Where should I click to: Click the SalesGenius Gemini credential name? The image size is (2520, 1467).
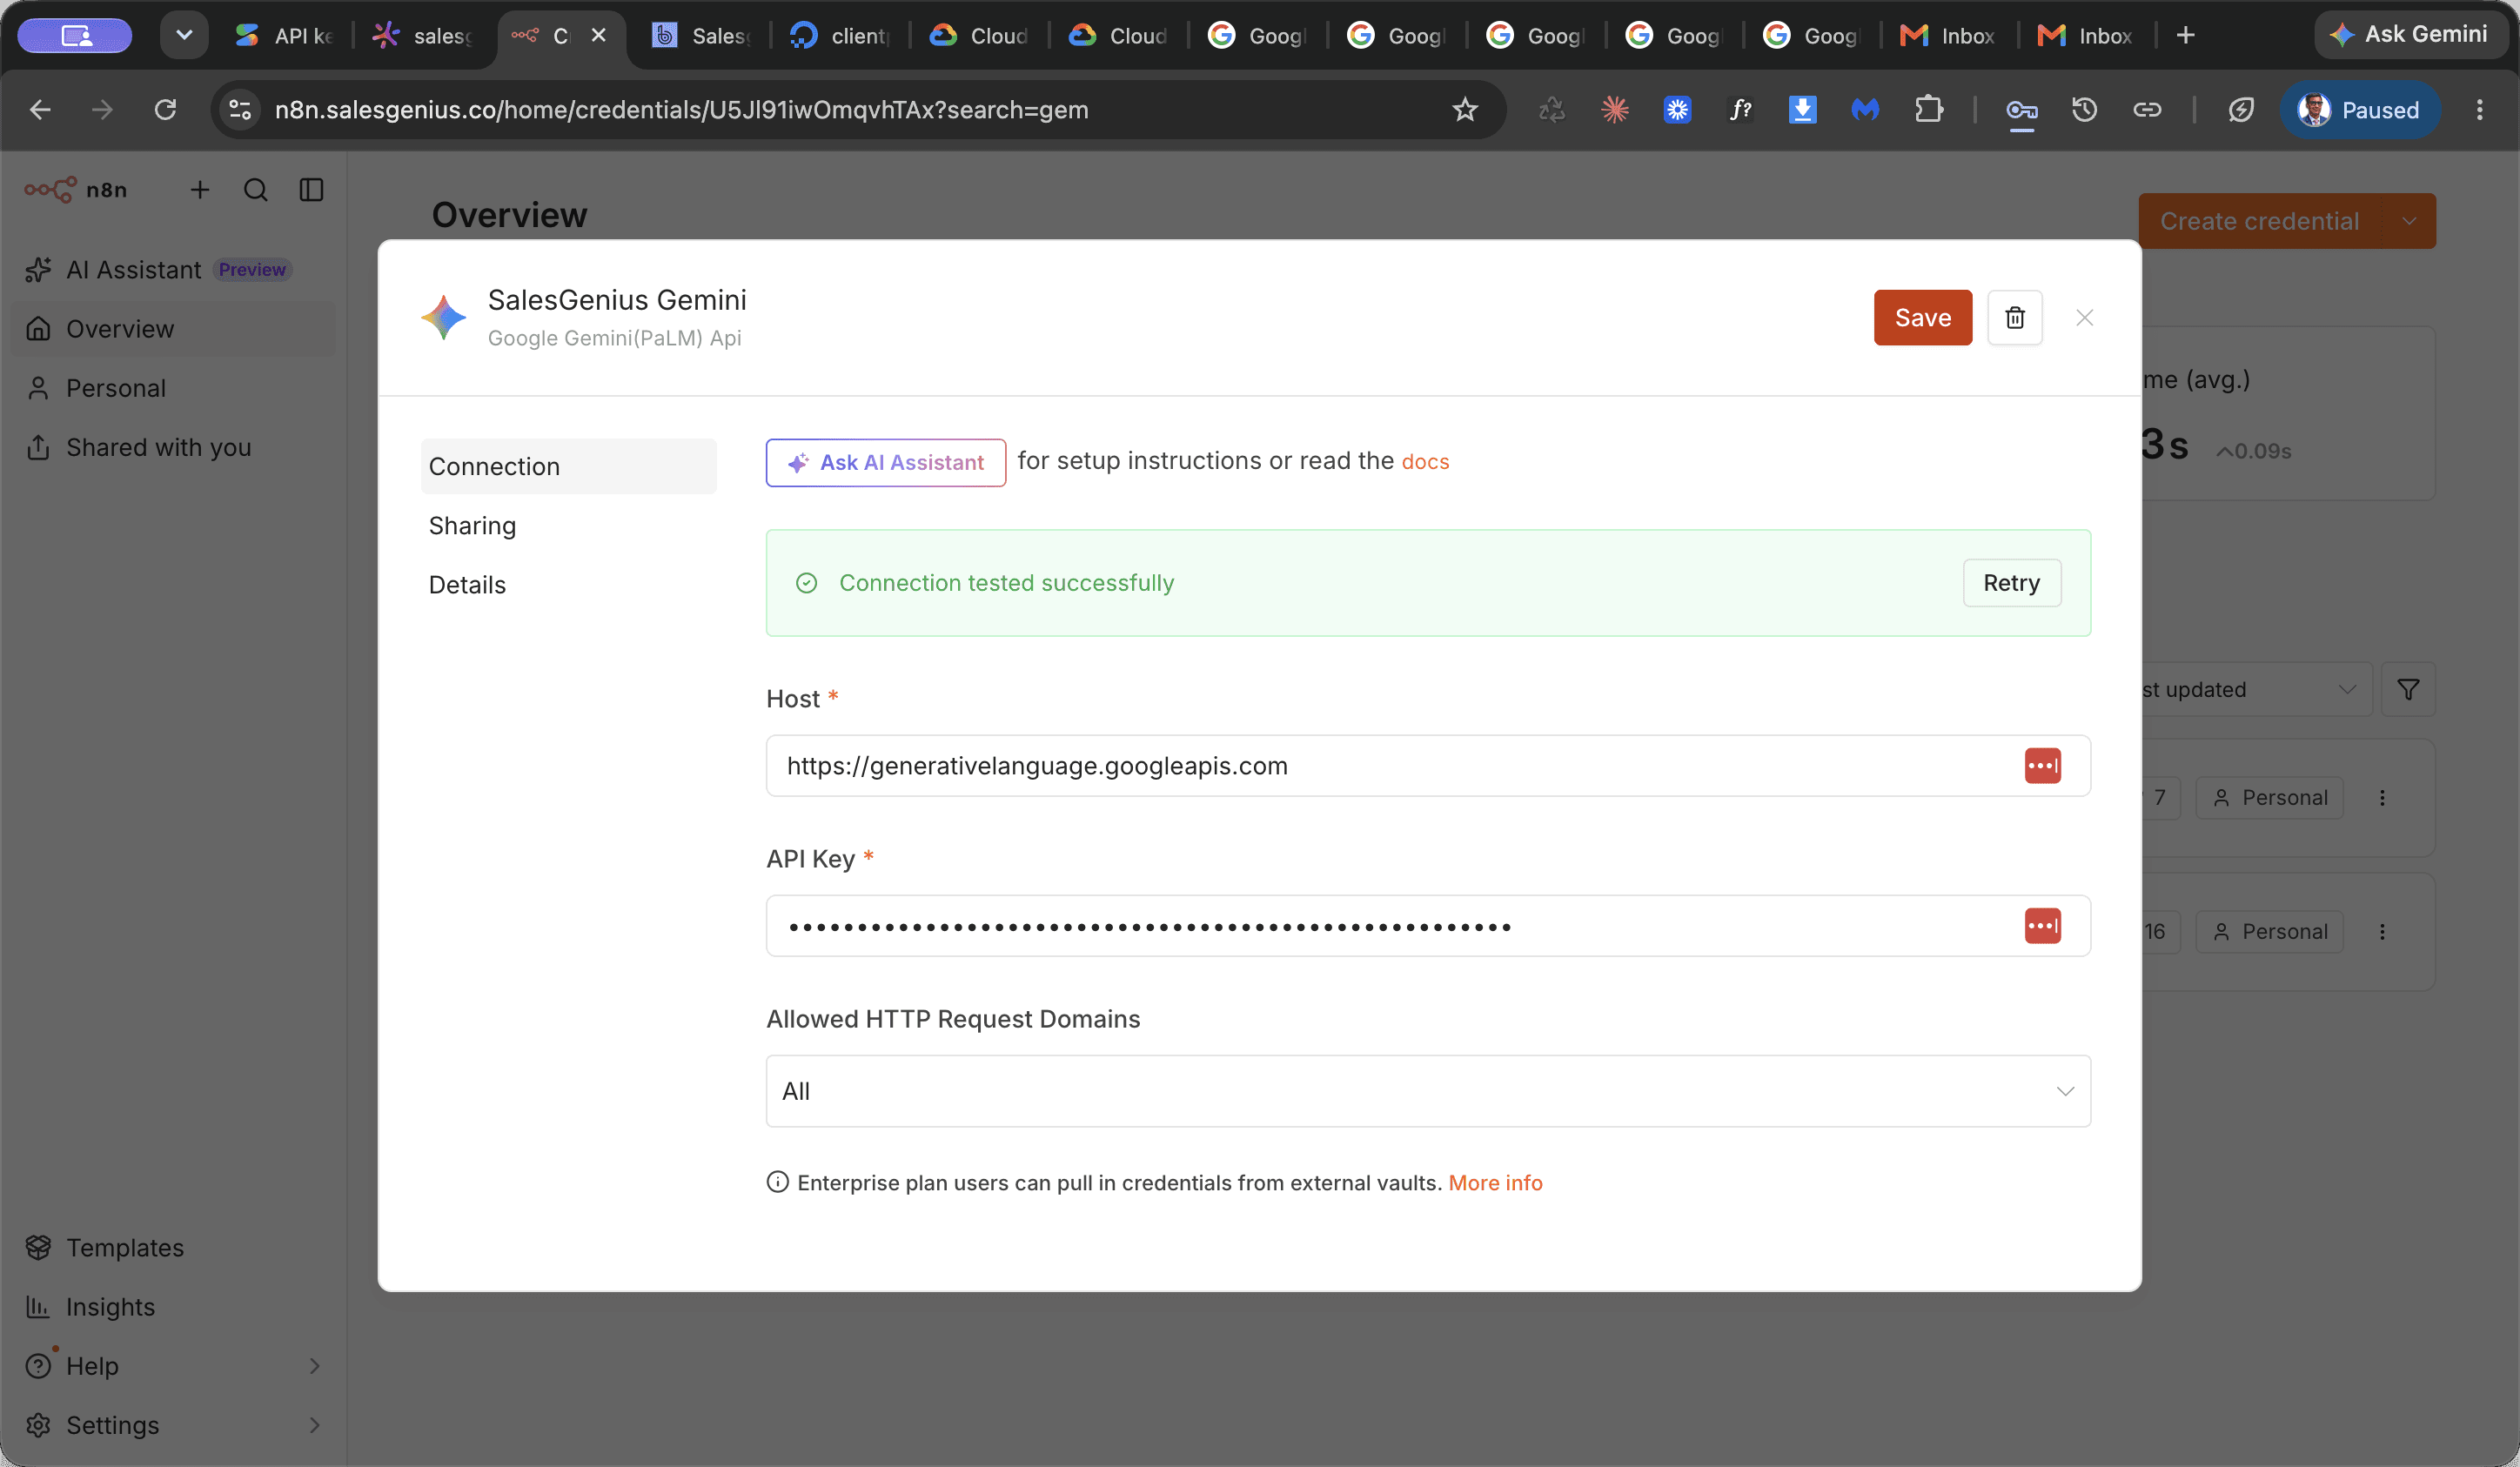coord(617,300)
